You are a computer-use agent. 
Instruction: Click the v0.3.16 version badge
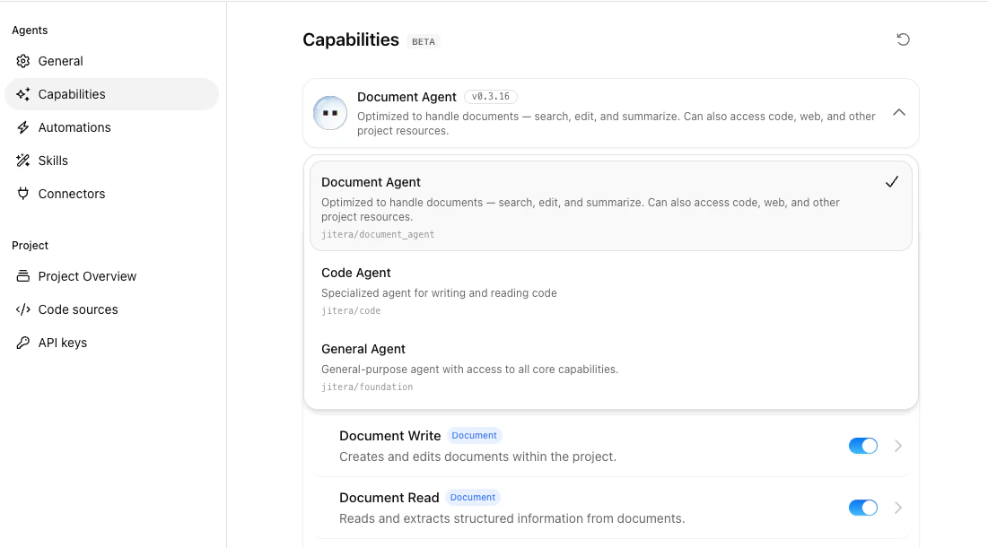click(490, 97)
